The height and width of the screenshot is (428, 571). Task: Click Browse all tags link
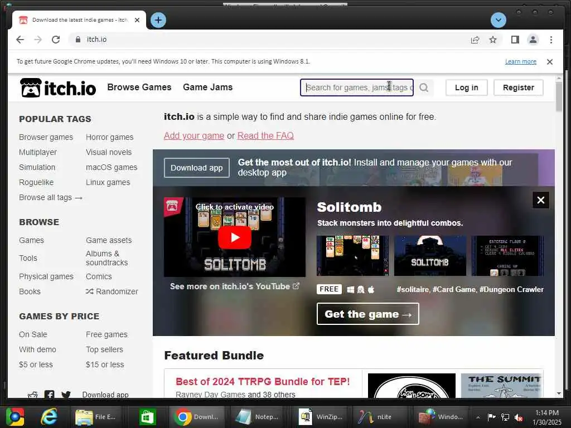pyautogui.click(x=51, y=198)
